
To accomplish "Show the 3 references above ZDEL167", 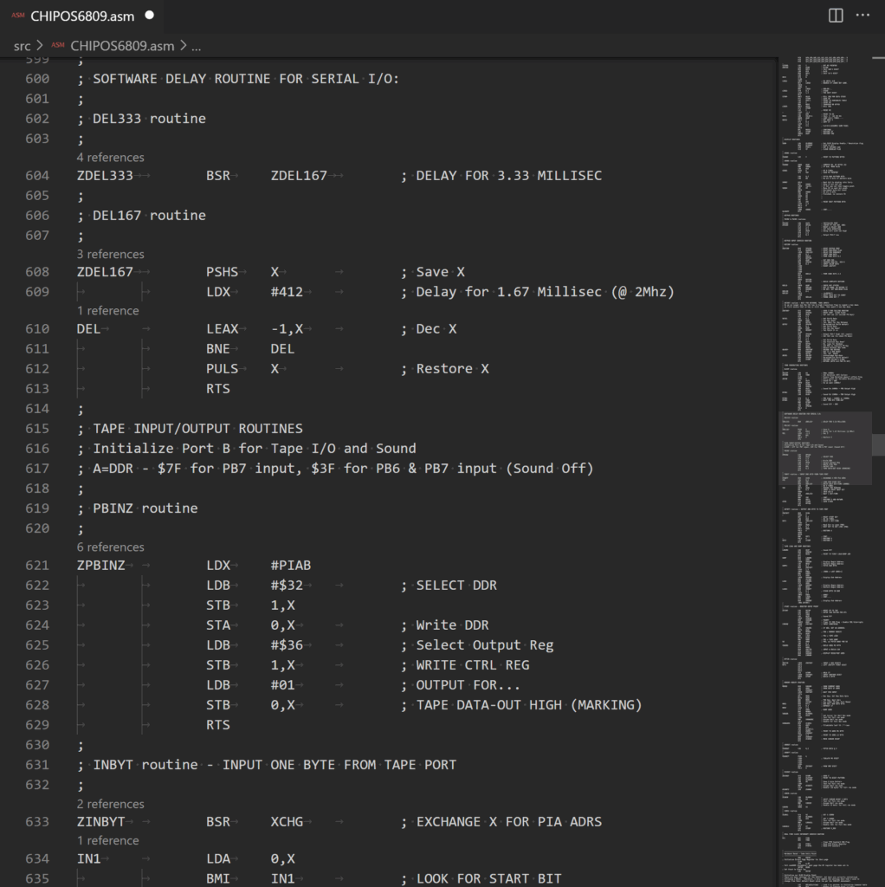I will (110, 254).
